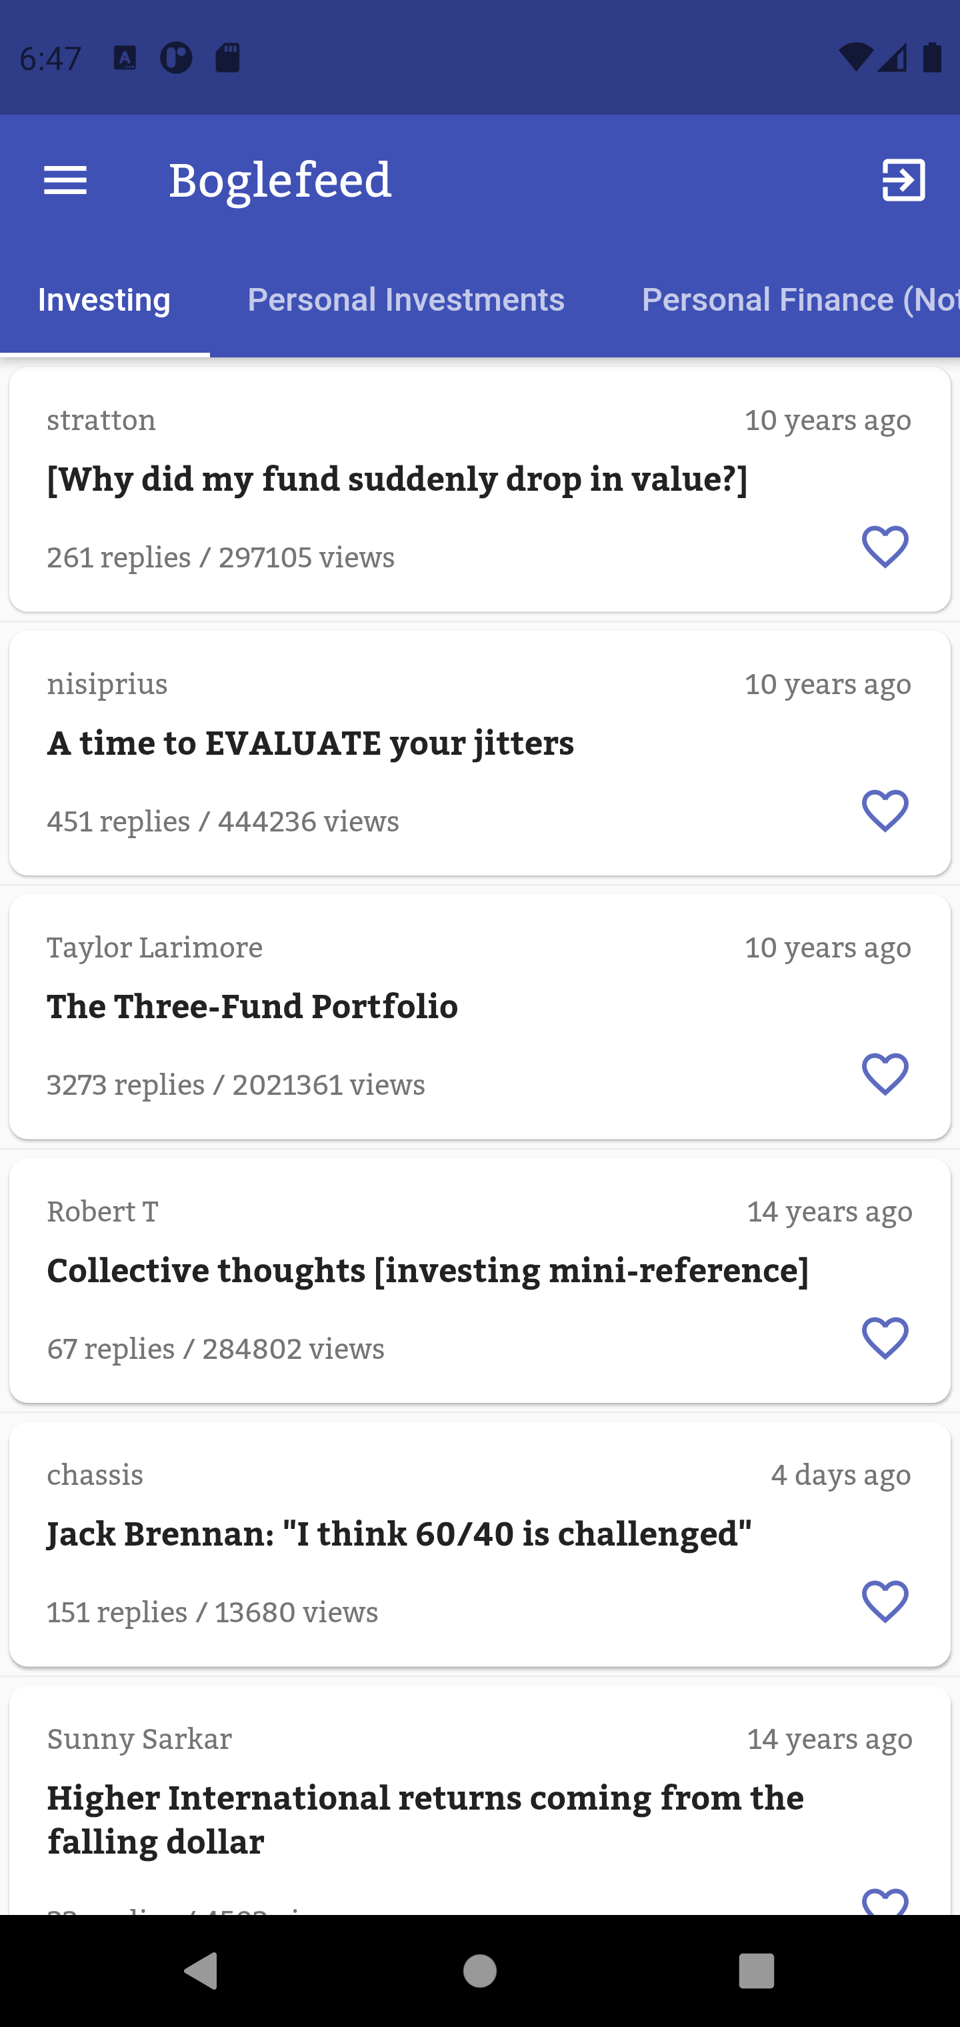
Task: Favorite the stratton fund drop thread
Action: (885, 547)
